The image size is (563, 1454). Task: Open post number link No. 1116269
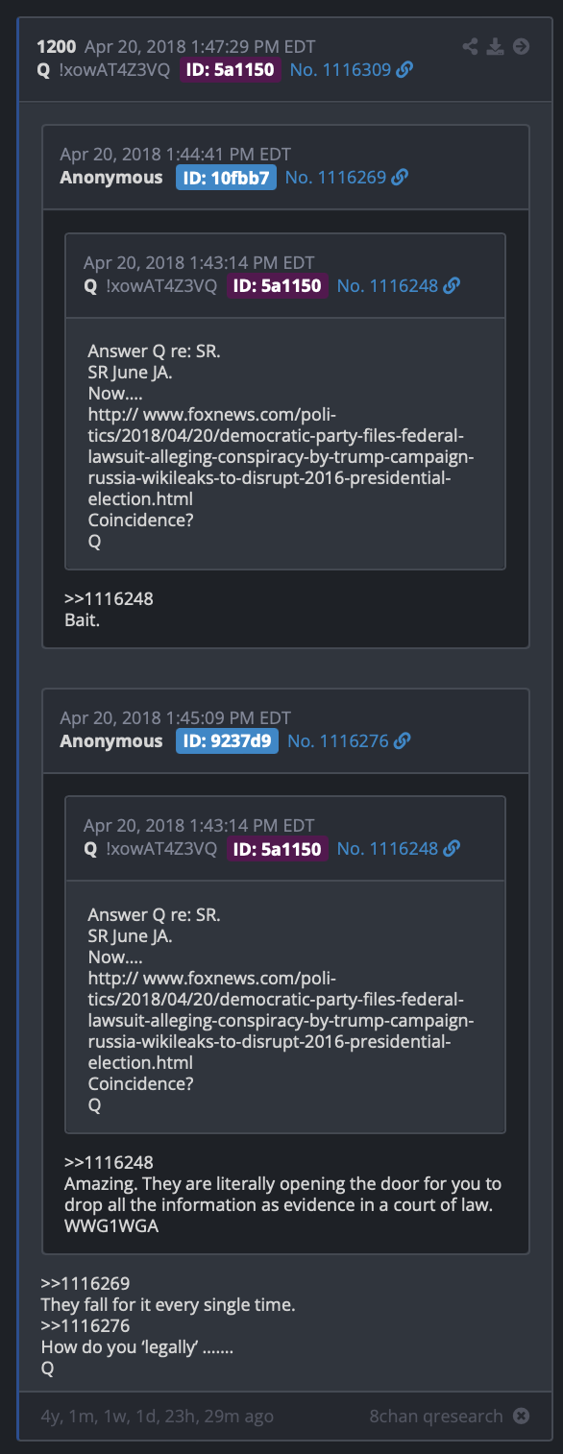coord(335,178)
